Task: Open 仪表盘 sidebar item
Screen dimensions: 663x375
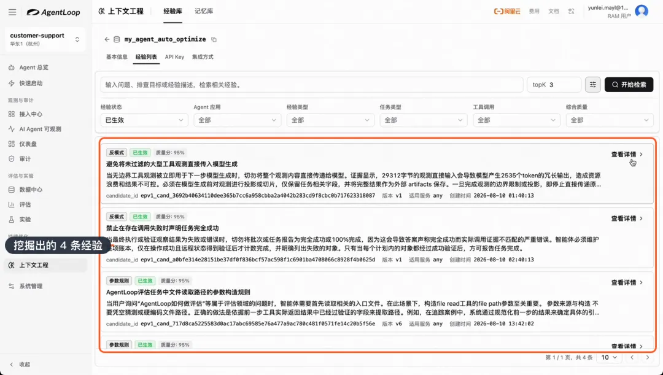Action: (28, 144)
